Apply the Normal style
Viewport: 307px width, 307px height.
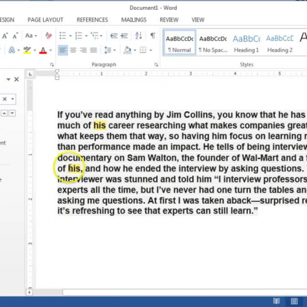click(x=179, y=43)
